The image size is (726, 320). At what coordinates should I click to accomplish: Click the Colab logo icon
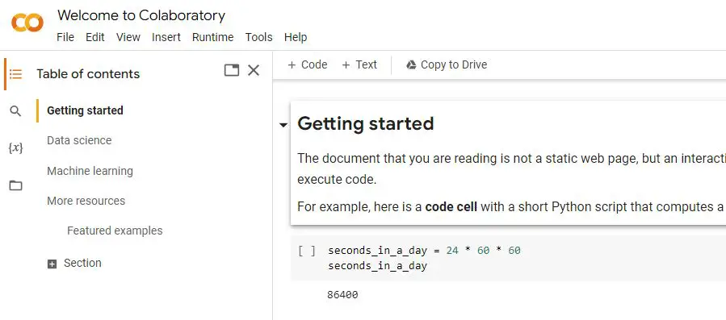[27, 23]
